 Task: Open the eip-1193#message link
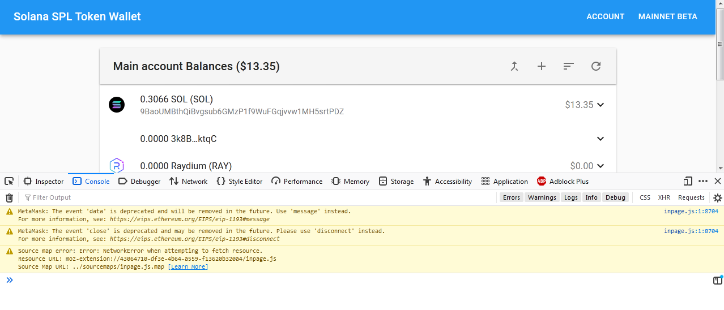coord(190,219)
